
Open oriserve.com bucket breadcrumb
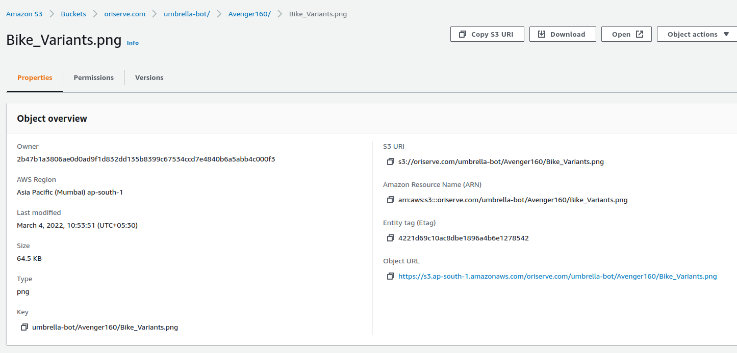124,14
